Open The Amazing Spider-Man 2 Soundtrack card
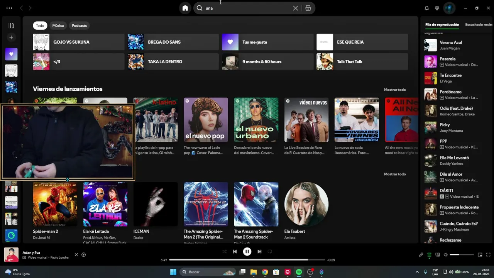The image size is (494, 278). pyautogui.click(x=256, y=212)
